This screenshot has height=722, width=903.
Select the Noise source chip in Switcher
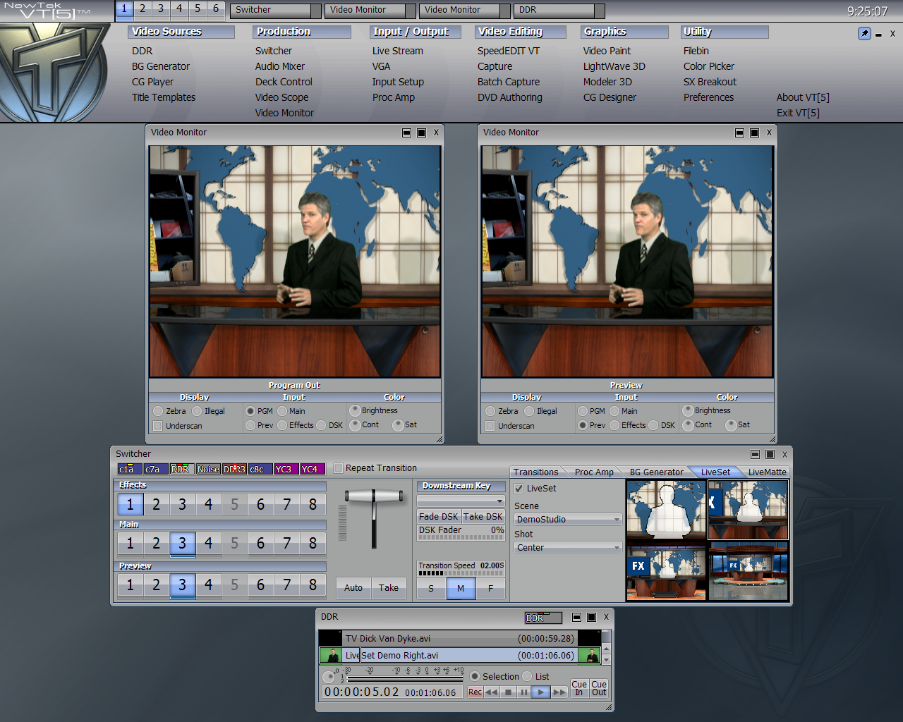208,469
